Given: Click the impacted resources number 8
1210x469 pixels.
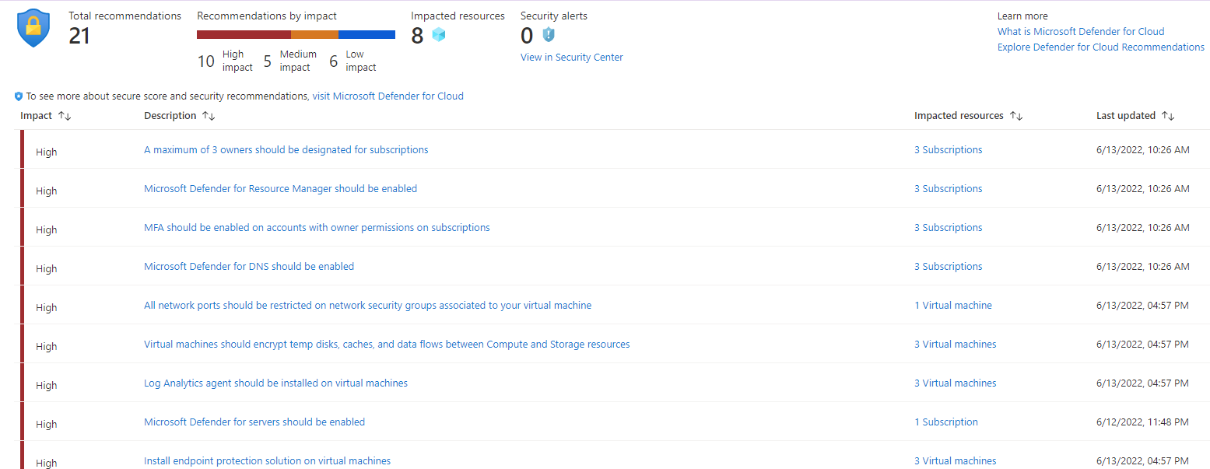Looking at the screenshot, I should click(417, 36).
